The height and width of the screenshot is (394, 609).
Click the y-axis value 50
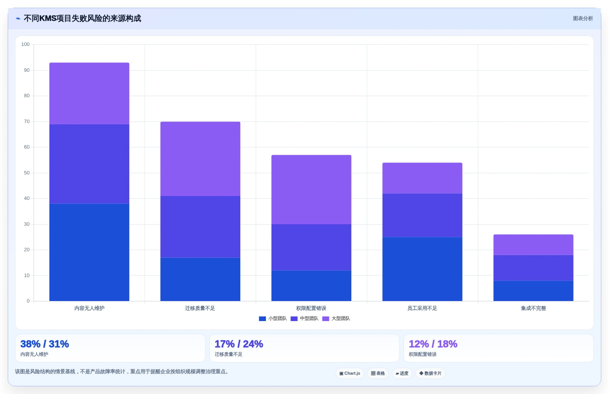coord(27,173)
